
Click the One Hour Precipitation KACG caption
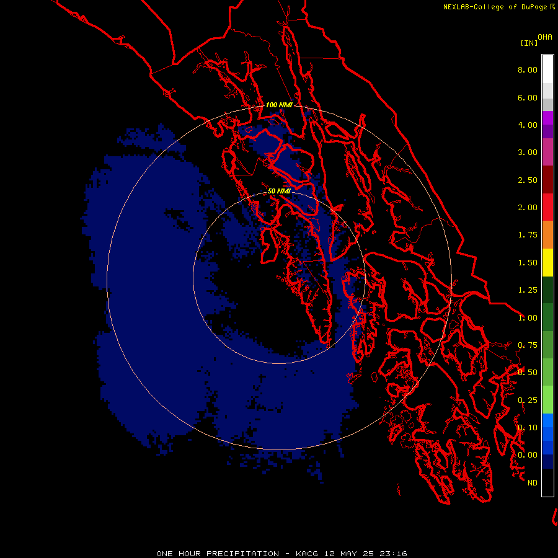281,554
